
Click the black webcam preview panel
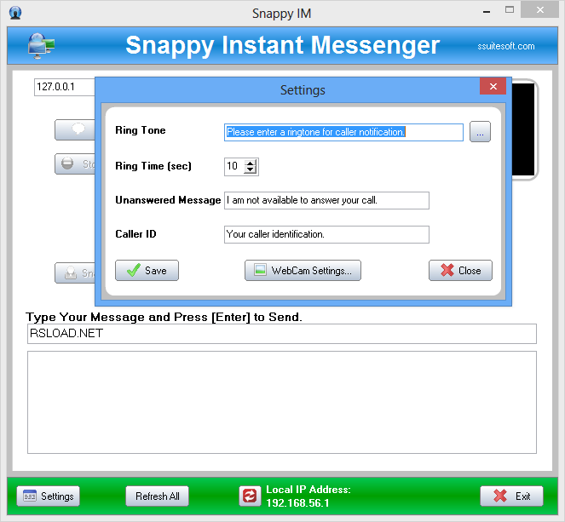(x=523, y=129)
